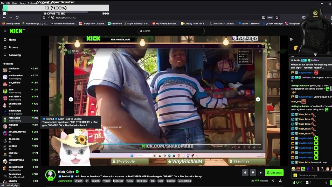Image resolution: width=332 pixels, height=187 pixels.
Task: Open OldFeller channel
Action: [20, 154]
